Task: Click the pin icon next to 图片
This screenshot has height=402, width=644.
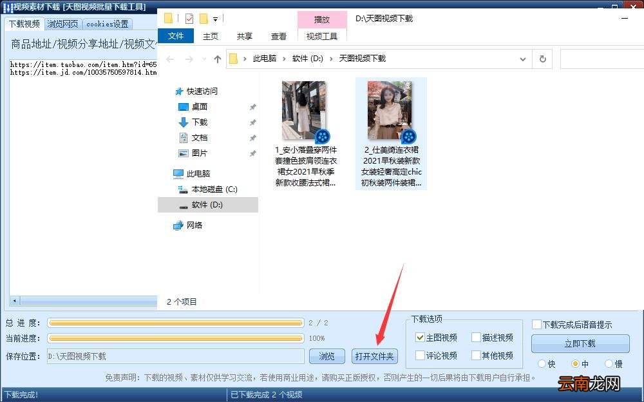Action: [253, 153]
